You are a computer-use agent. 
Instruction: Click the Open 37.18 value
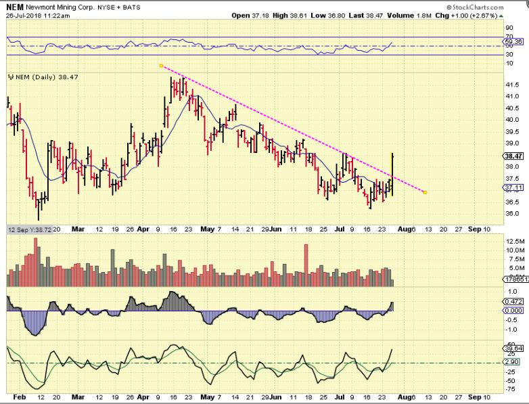click(250, 15)
